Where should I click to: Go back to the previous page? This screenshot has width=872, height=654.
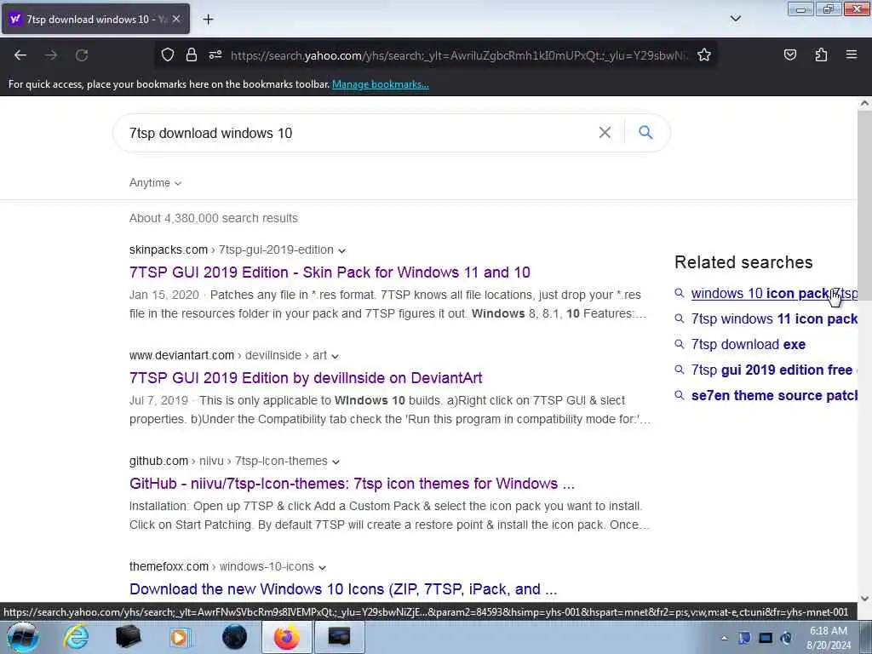click(x=20, y=55)
